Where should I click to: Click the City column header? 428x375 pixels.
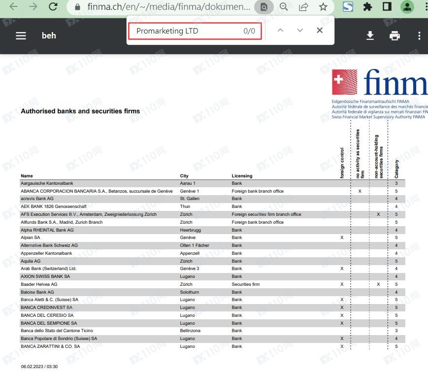coord(184,176)
